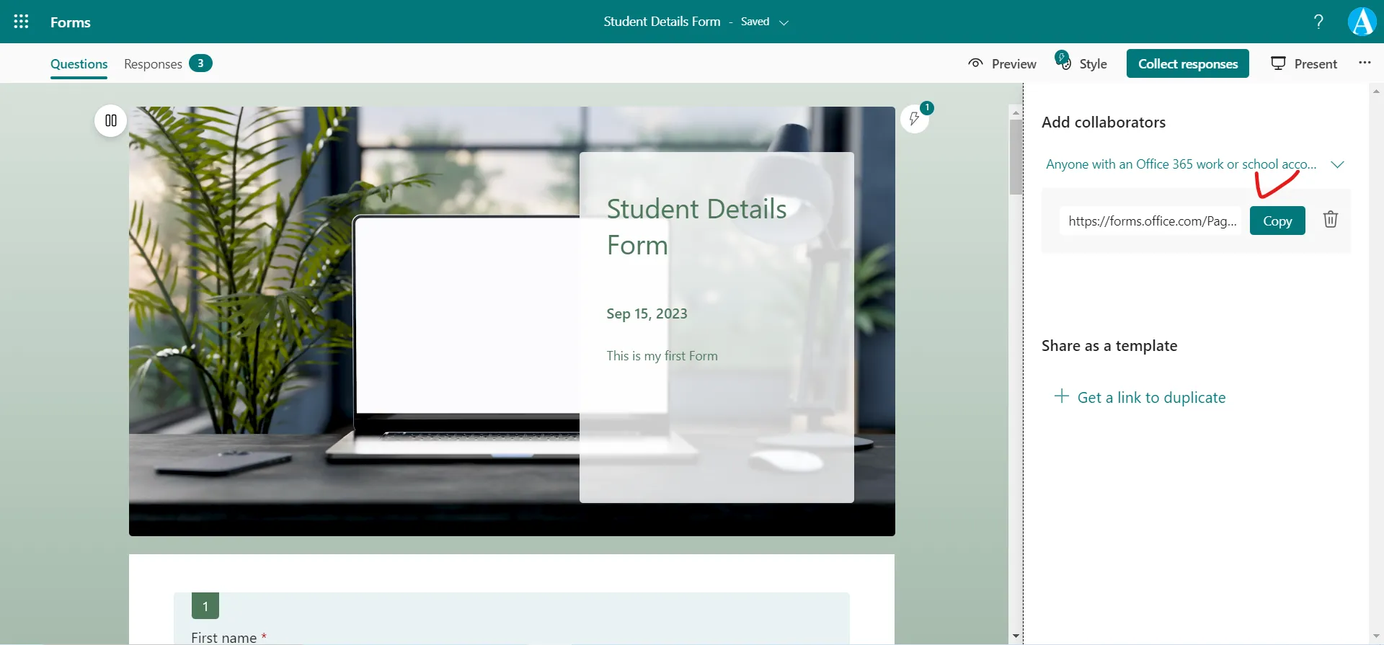The height and width of the screenshot is (645, 1384).
Task: Switch to the Responses tab
Action: pos(153,63)
